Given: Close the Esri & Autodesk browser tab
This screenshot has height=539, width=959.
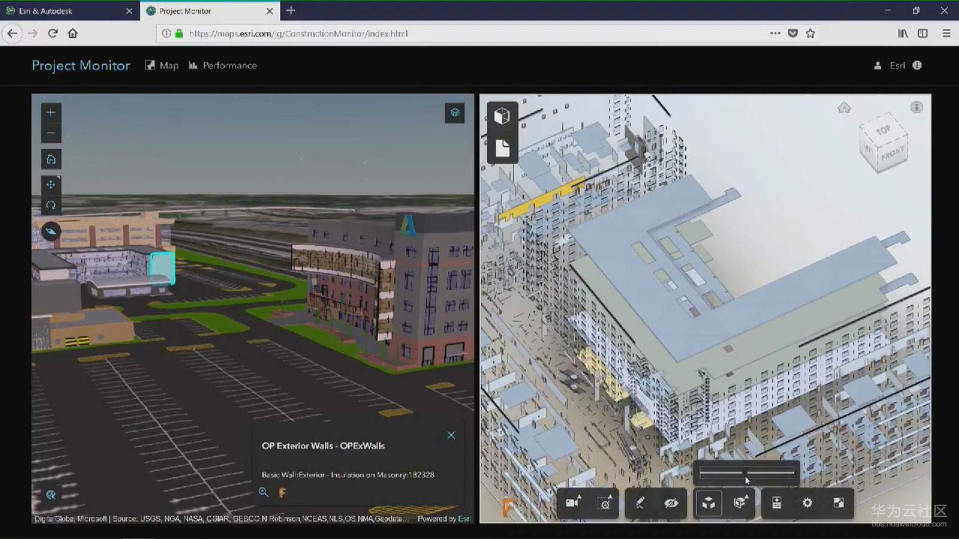Looking at the screenshot, I should (x=129, y=11).
